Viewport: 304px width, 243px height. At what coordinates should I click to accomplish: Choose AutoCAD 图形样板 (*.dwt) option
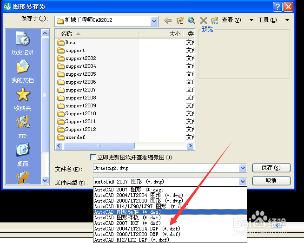[170, 217]
